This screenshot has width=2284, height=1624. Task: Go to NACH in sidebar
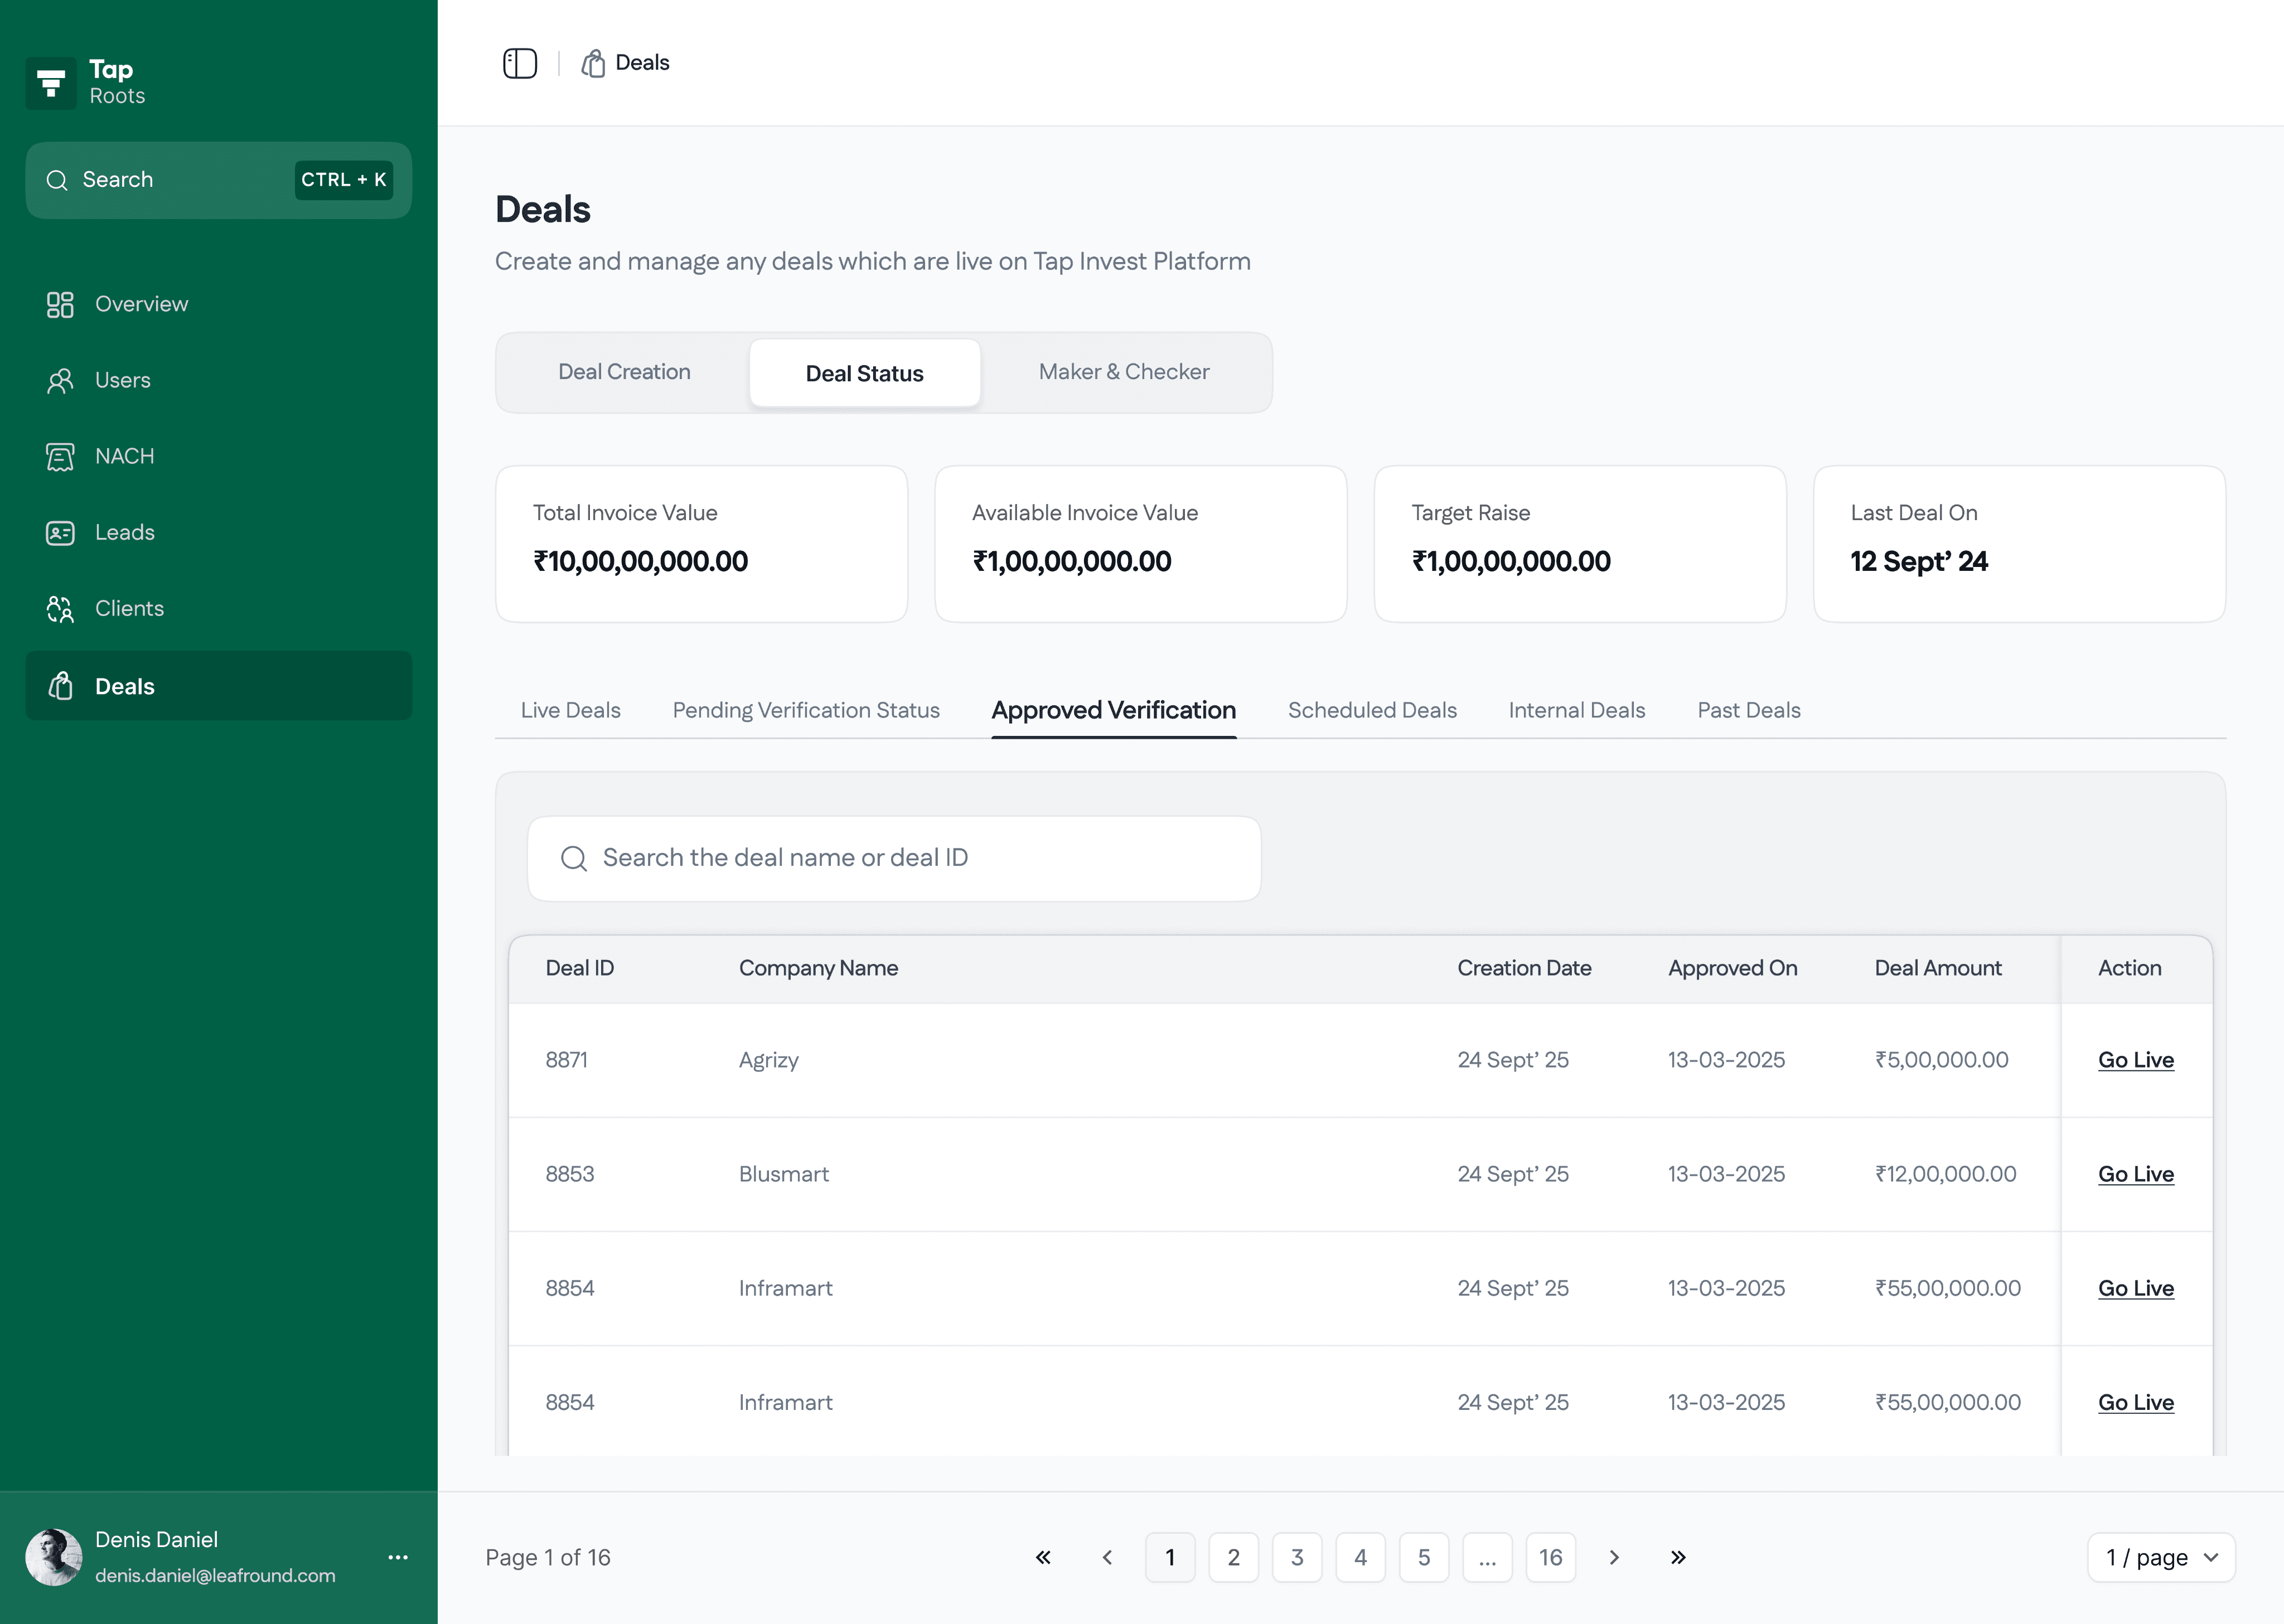tap(124, 456)
